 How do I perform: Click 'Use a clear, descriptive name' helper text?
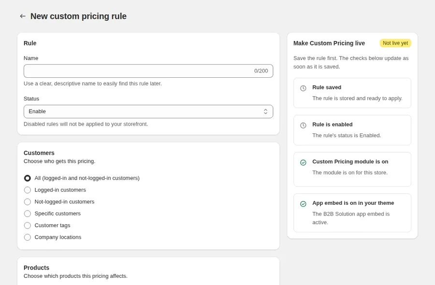(93, 84)
